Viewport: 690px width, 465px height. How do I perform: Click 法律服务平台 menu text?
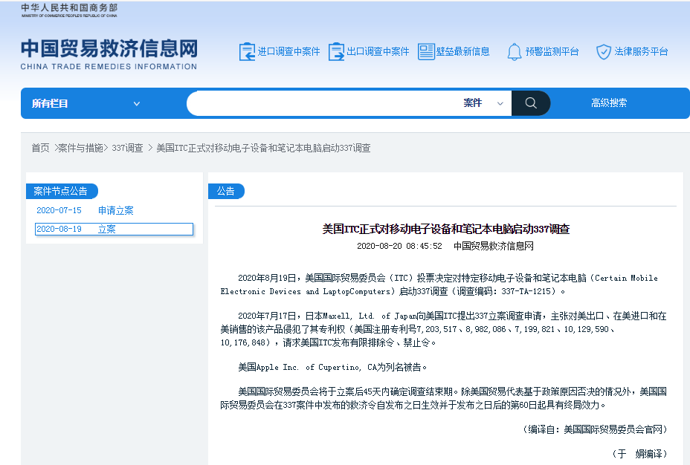click(x=641, y=51)
